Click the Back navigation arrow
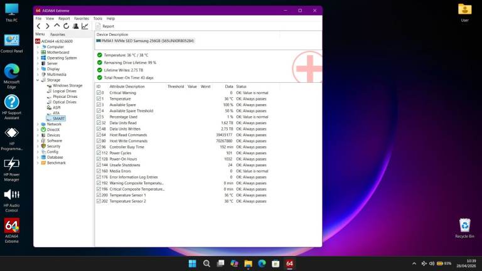Viewport: 482px width, 271px height. [39, 26]
